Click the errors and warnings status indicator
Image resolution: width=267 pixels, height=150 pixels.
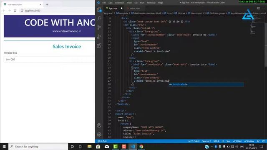(102, 141)
